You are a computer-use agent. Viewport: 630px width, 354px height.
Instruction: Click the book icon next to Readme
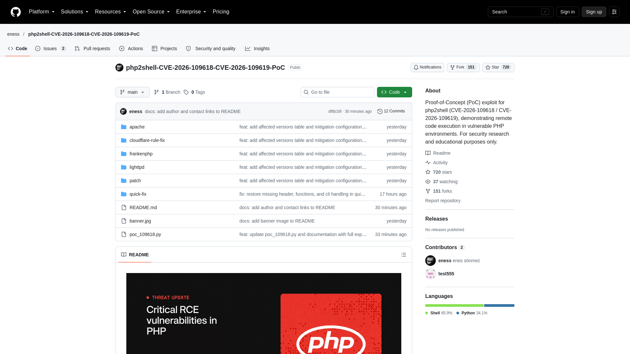coord(428,153)
